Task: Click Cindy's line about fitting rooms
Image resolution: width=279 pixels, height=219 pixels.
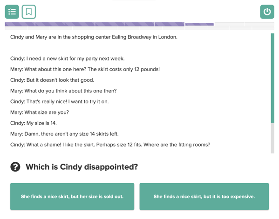Action: point(110,145)
